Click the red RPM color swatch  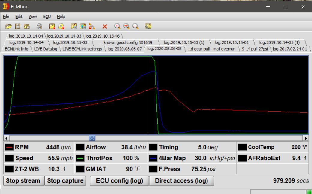(x=9, y=147)
